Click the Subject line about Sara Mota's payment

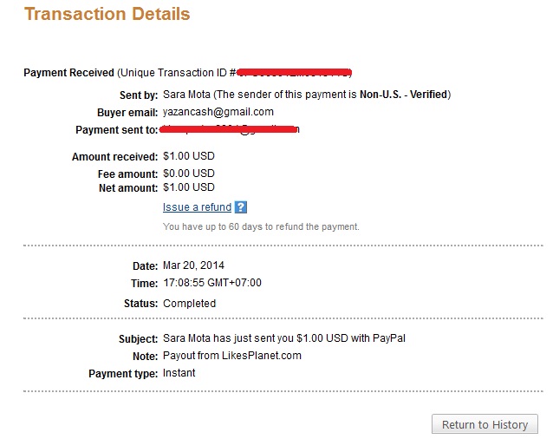click(283, 338)
